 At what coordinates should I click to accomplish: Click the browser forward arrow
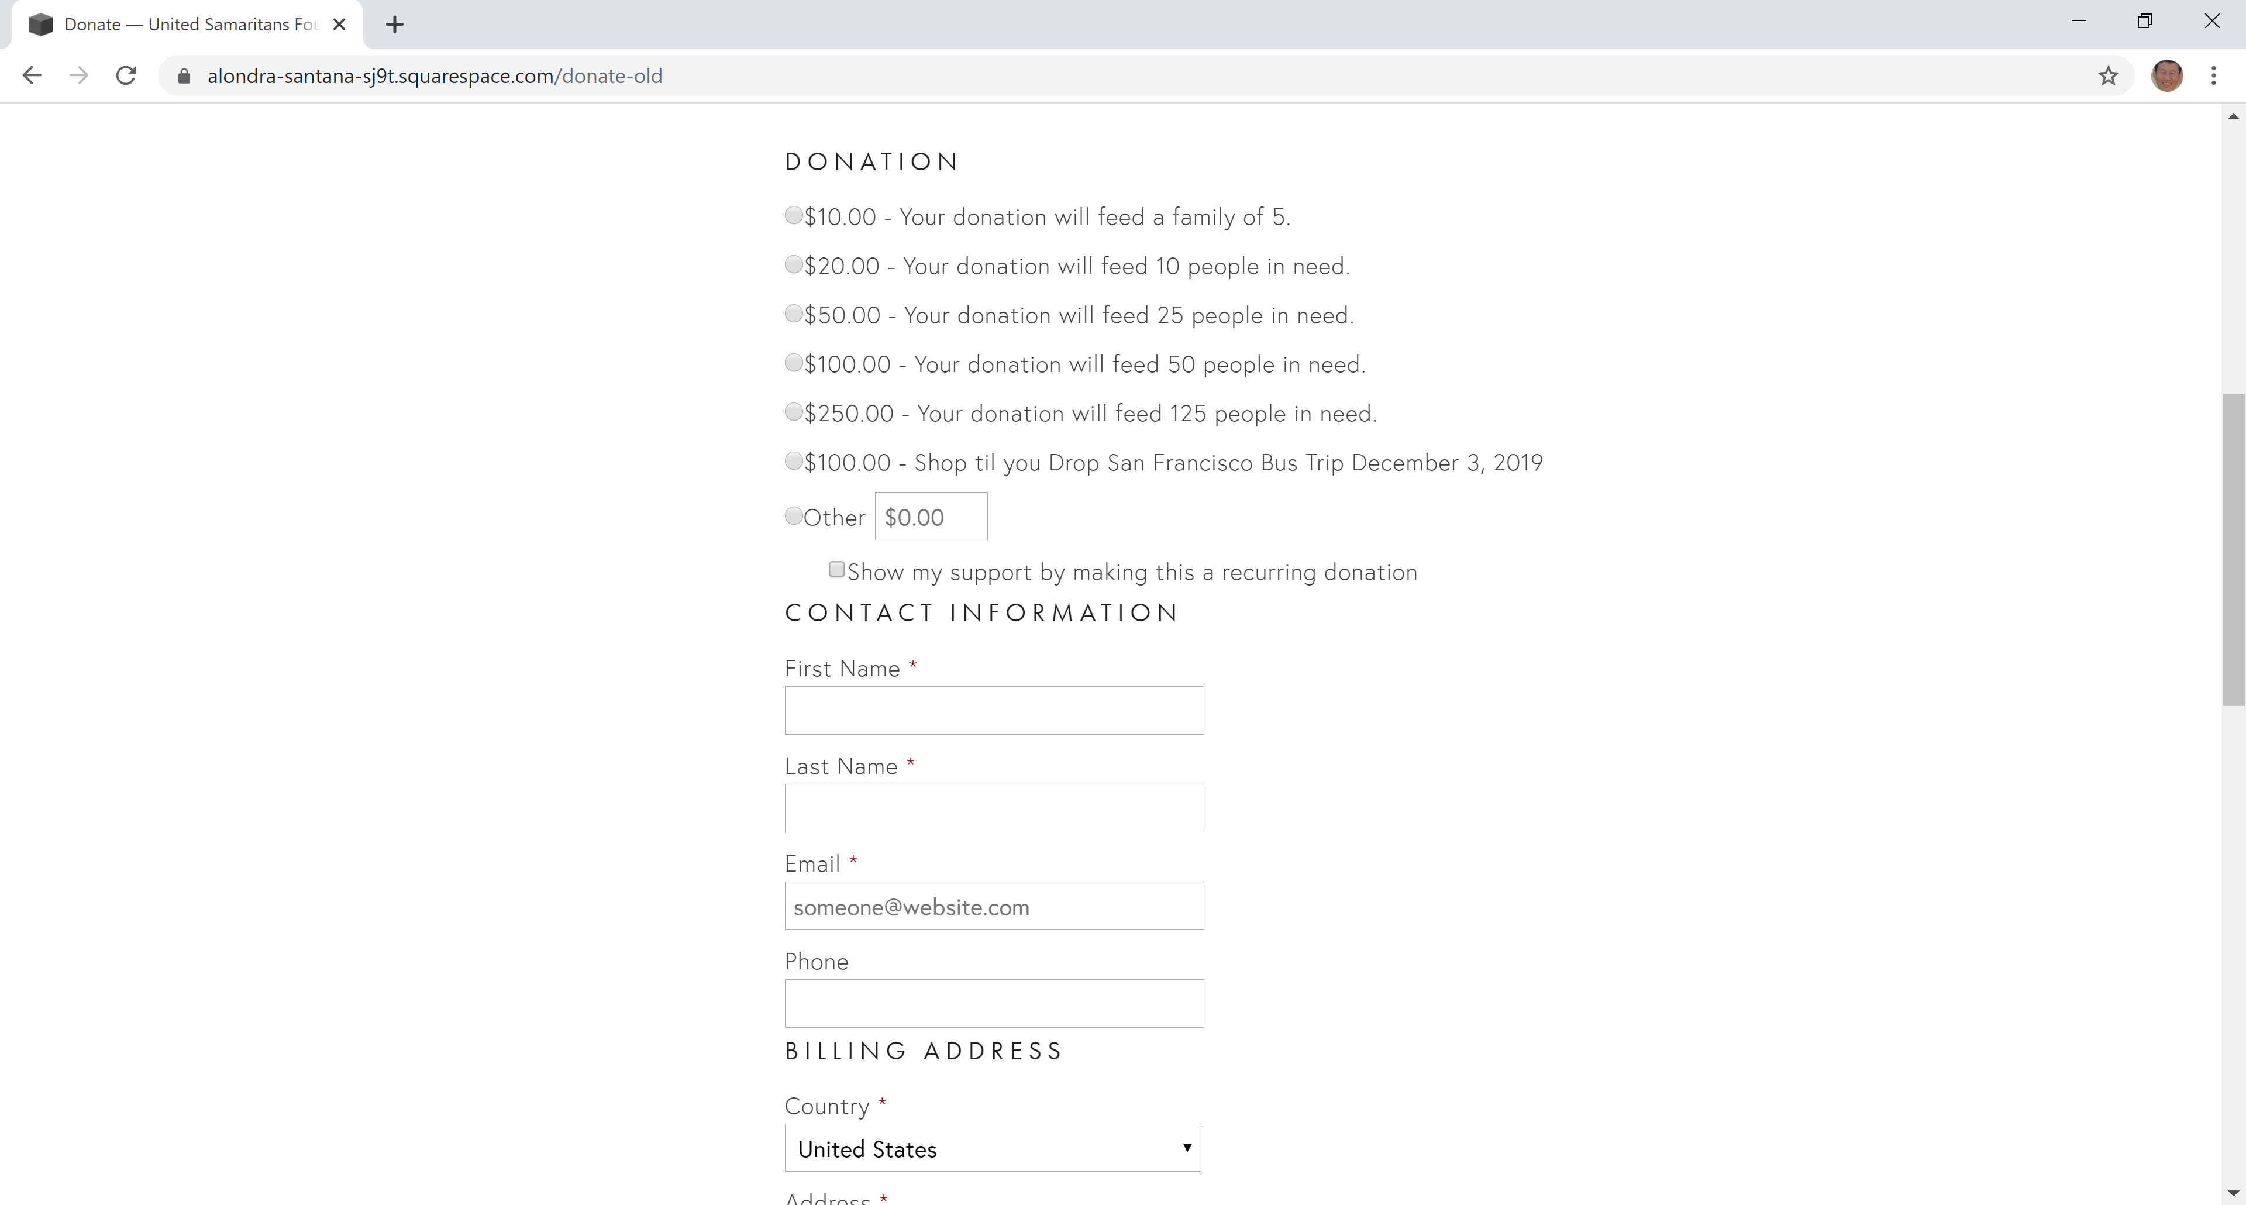click(x=80, y=76)
